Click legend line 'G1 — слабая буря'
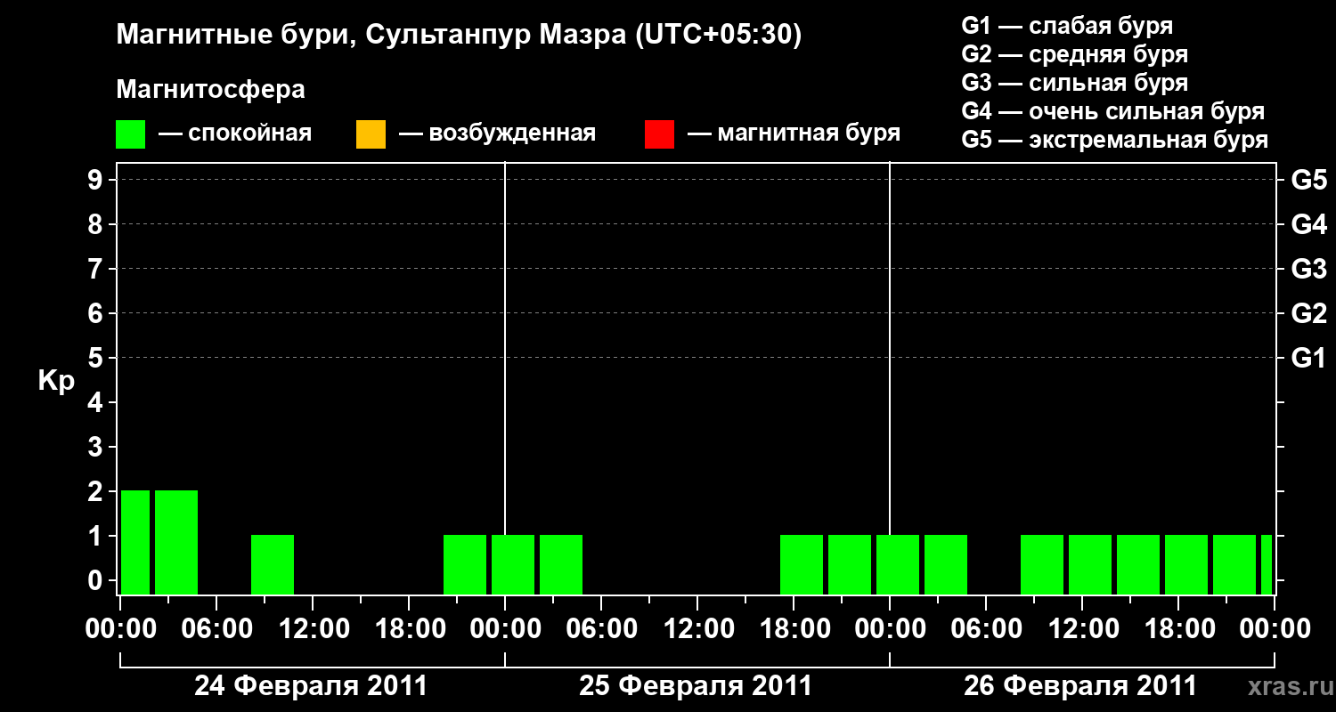This screenshot has width=1336, height=712. tap(1067, 26)
